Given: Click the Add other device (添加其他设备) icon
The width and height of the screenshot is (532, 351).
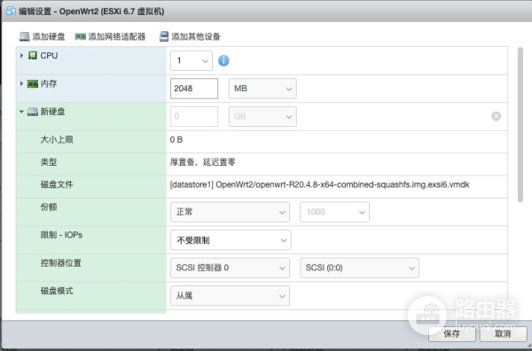Looking at the screenshot, I should click(164, 36).
